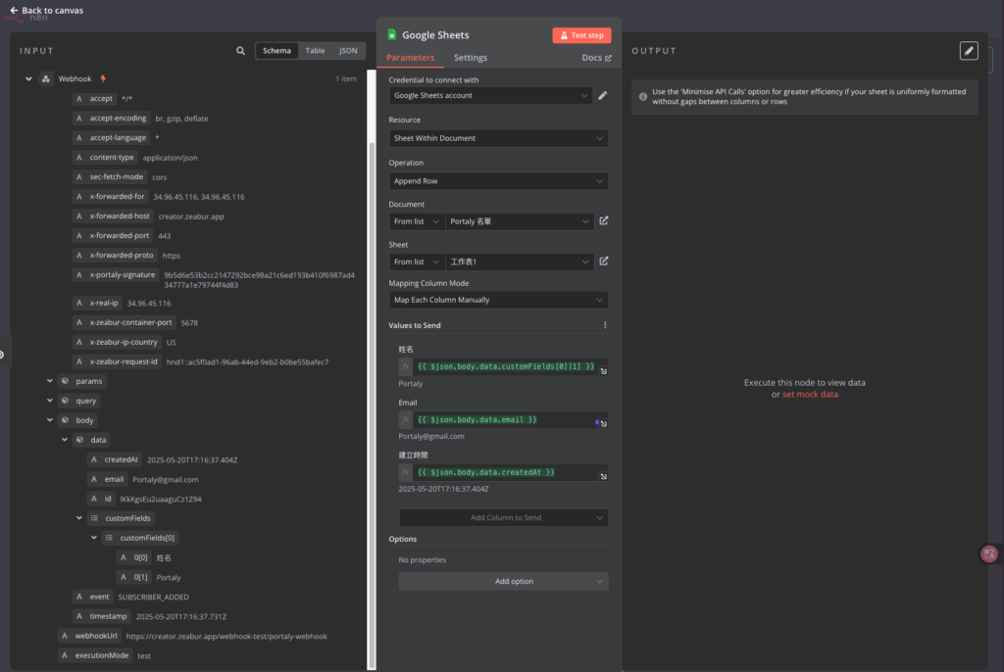This screenshot has width=1004, height=672.
Task: Click fx icon of Email field
Action: tap(405, 420)
